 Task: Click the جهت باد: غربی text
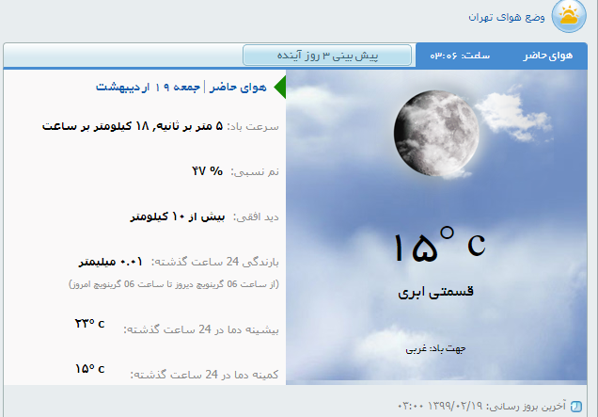[435, 348]
